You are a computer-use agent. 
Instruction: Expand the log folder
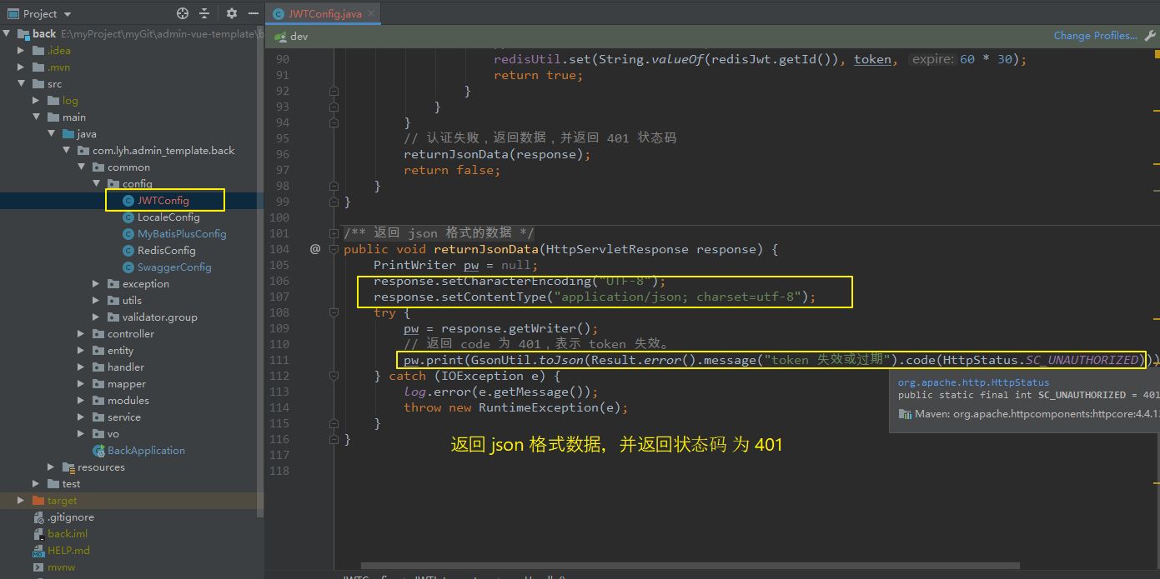coord(37,101)
